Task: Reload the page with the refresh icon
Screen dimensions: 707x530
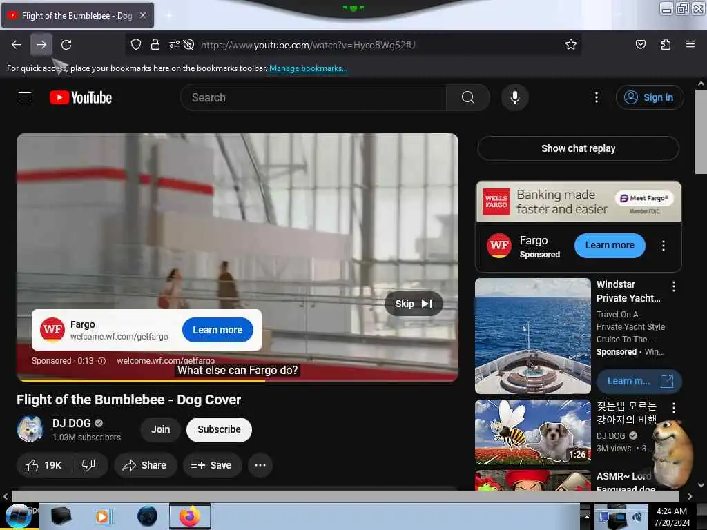Action: 66,45
